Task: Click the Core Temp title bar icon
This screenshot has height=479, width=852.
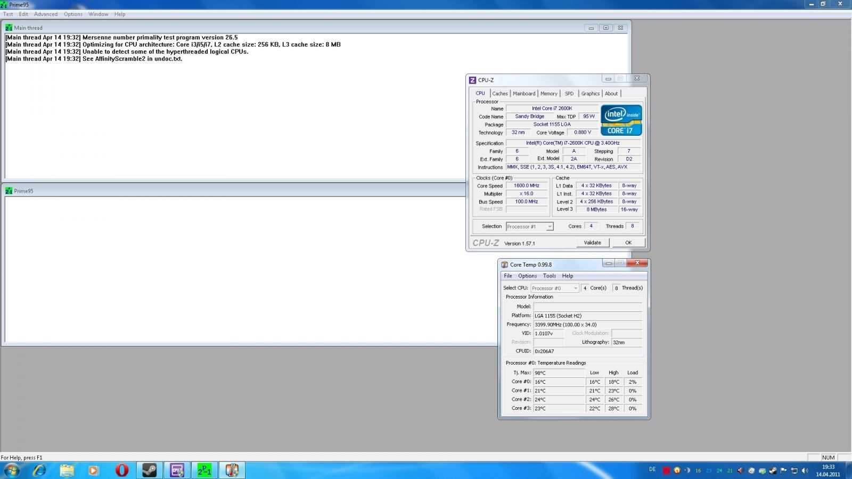Action: coord(504,265)
